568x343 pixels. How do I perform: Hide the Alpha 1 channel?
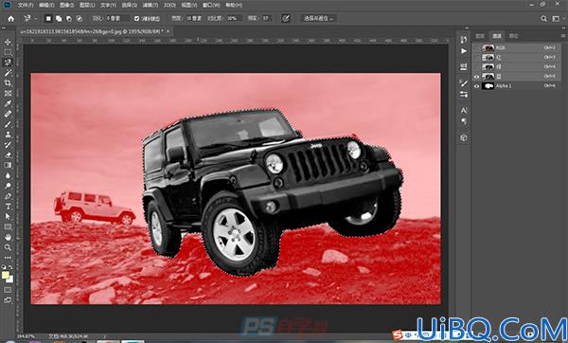coord(476,86)
